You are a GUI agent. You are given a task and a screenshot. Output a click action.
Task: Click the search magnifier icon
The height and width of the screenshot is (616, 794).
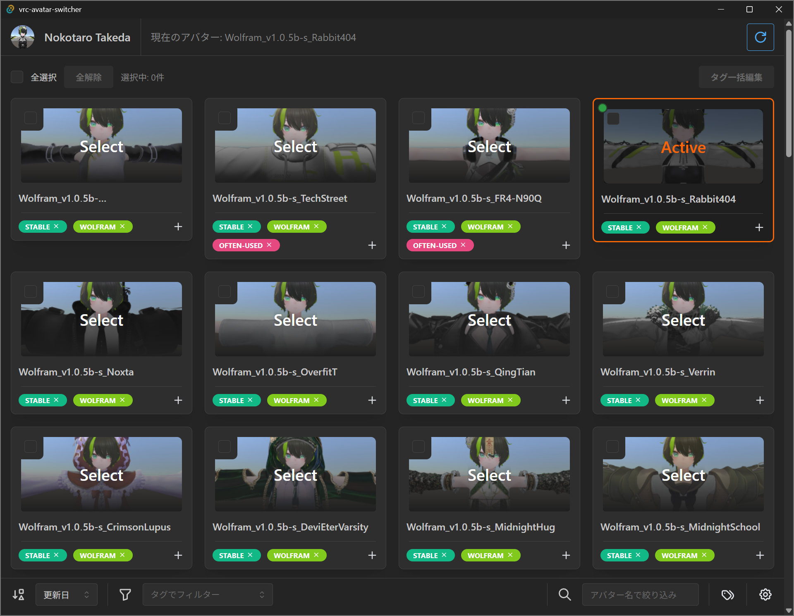click(x=564, y=595)
